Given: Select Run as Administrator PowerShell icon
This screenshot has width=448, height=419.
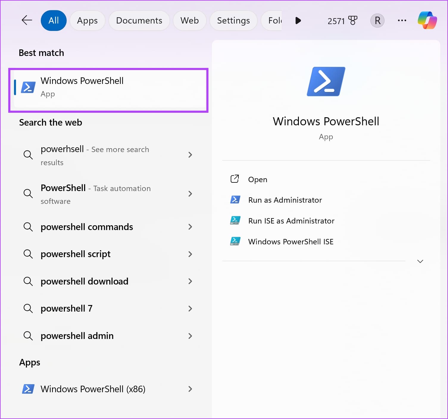Looking at the screenshot, I should [x=235, y=200].
